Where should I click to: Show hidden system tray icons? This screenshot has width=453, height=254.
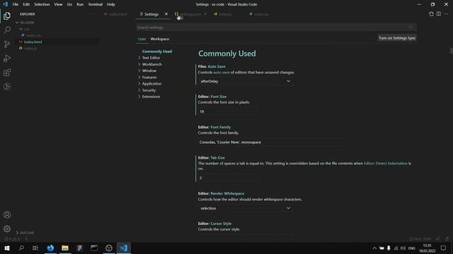374,248
